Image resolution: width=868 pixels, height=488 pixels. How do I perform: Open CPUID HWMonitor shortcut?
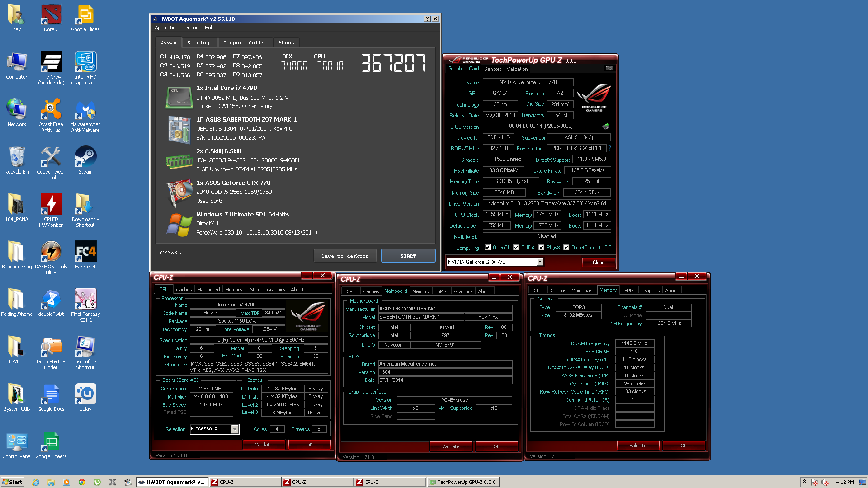coord(51,210)
